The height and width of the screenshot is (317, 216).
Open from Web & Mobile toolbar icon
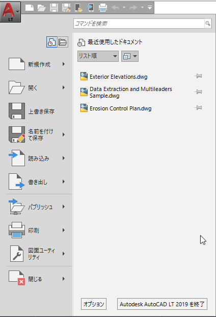78,8
